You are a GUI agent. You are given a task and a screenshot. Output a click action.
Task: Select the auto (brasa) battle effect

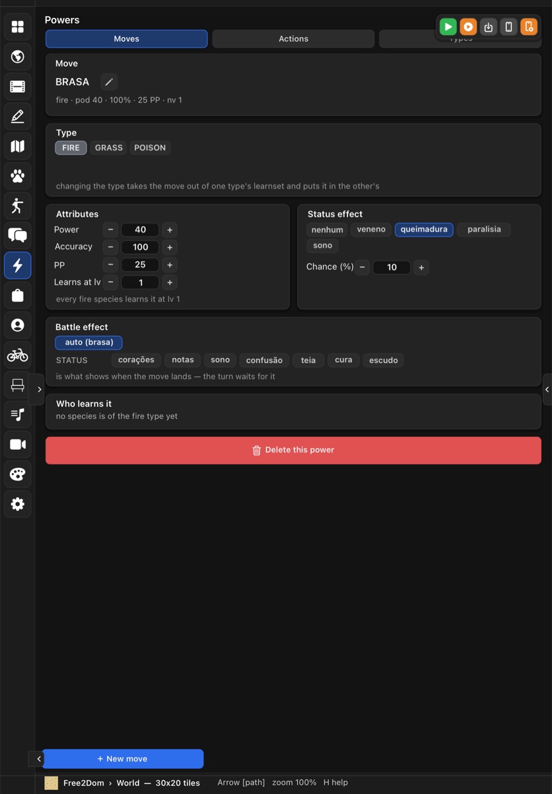(89, 343)
